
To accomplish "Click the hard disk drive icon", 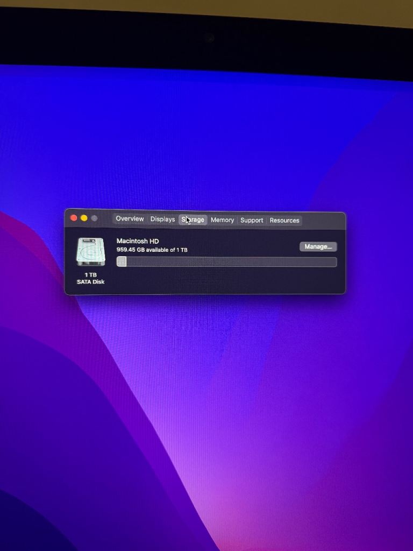I will 90,252.
